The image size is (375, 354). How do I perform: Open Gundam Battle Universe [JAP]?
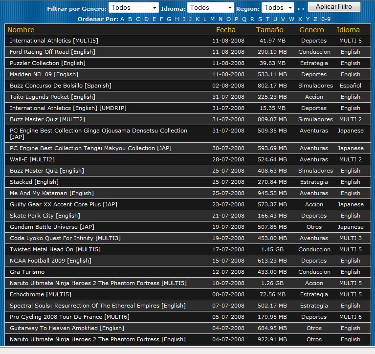tap(52, 227)
